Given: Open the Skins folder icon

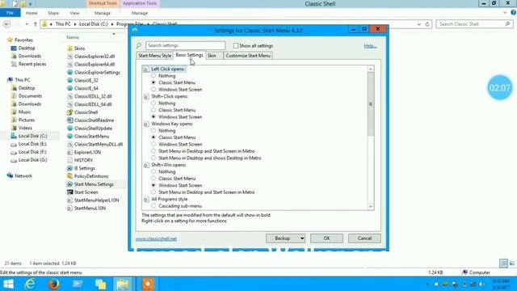Looking at the screenshot, I should point(69,48).
